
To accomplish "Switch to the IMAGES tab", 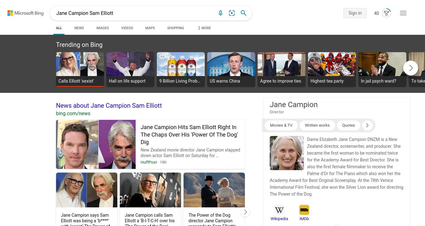I will tap(102, 28).
